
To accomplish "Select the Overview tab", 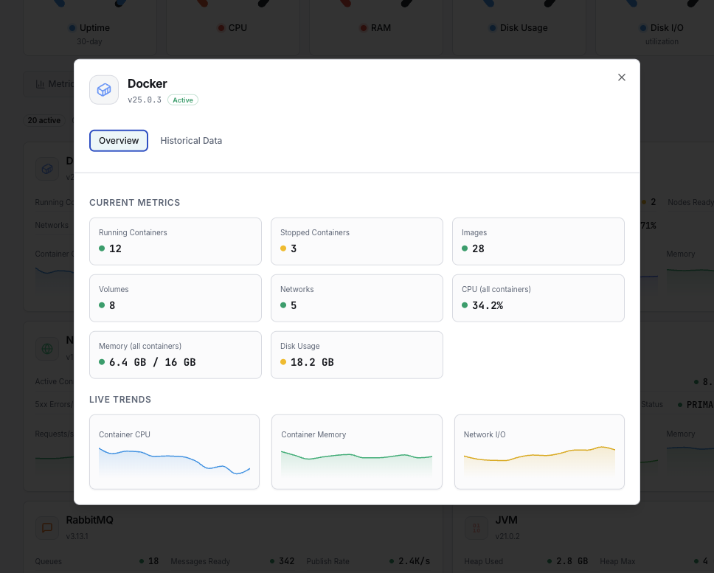I will point(119,140).
